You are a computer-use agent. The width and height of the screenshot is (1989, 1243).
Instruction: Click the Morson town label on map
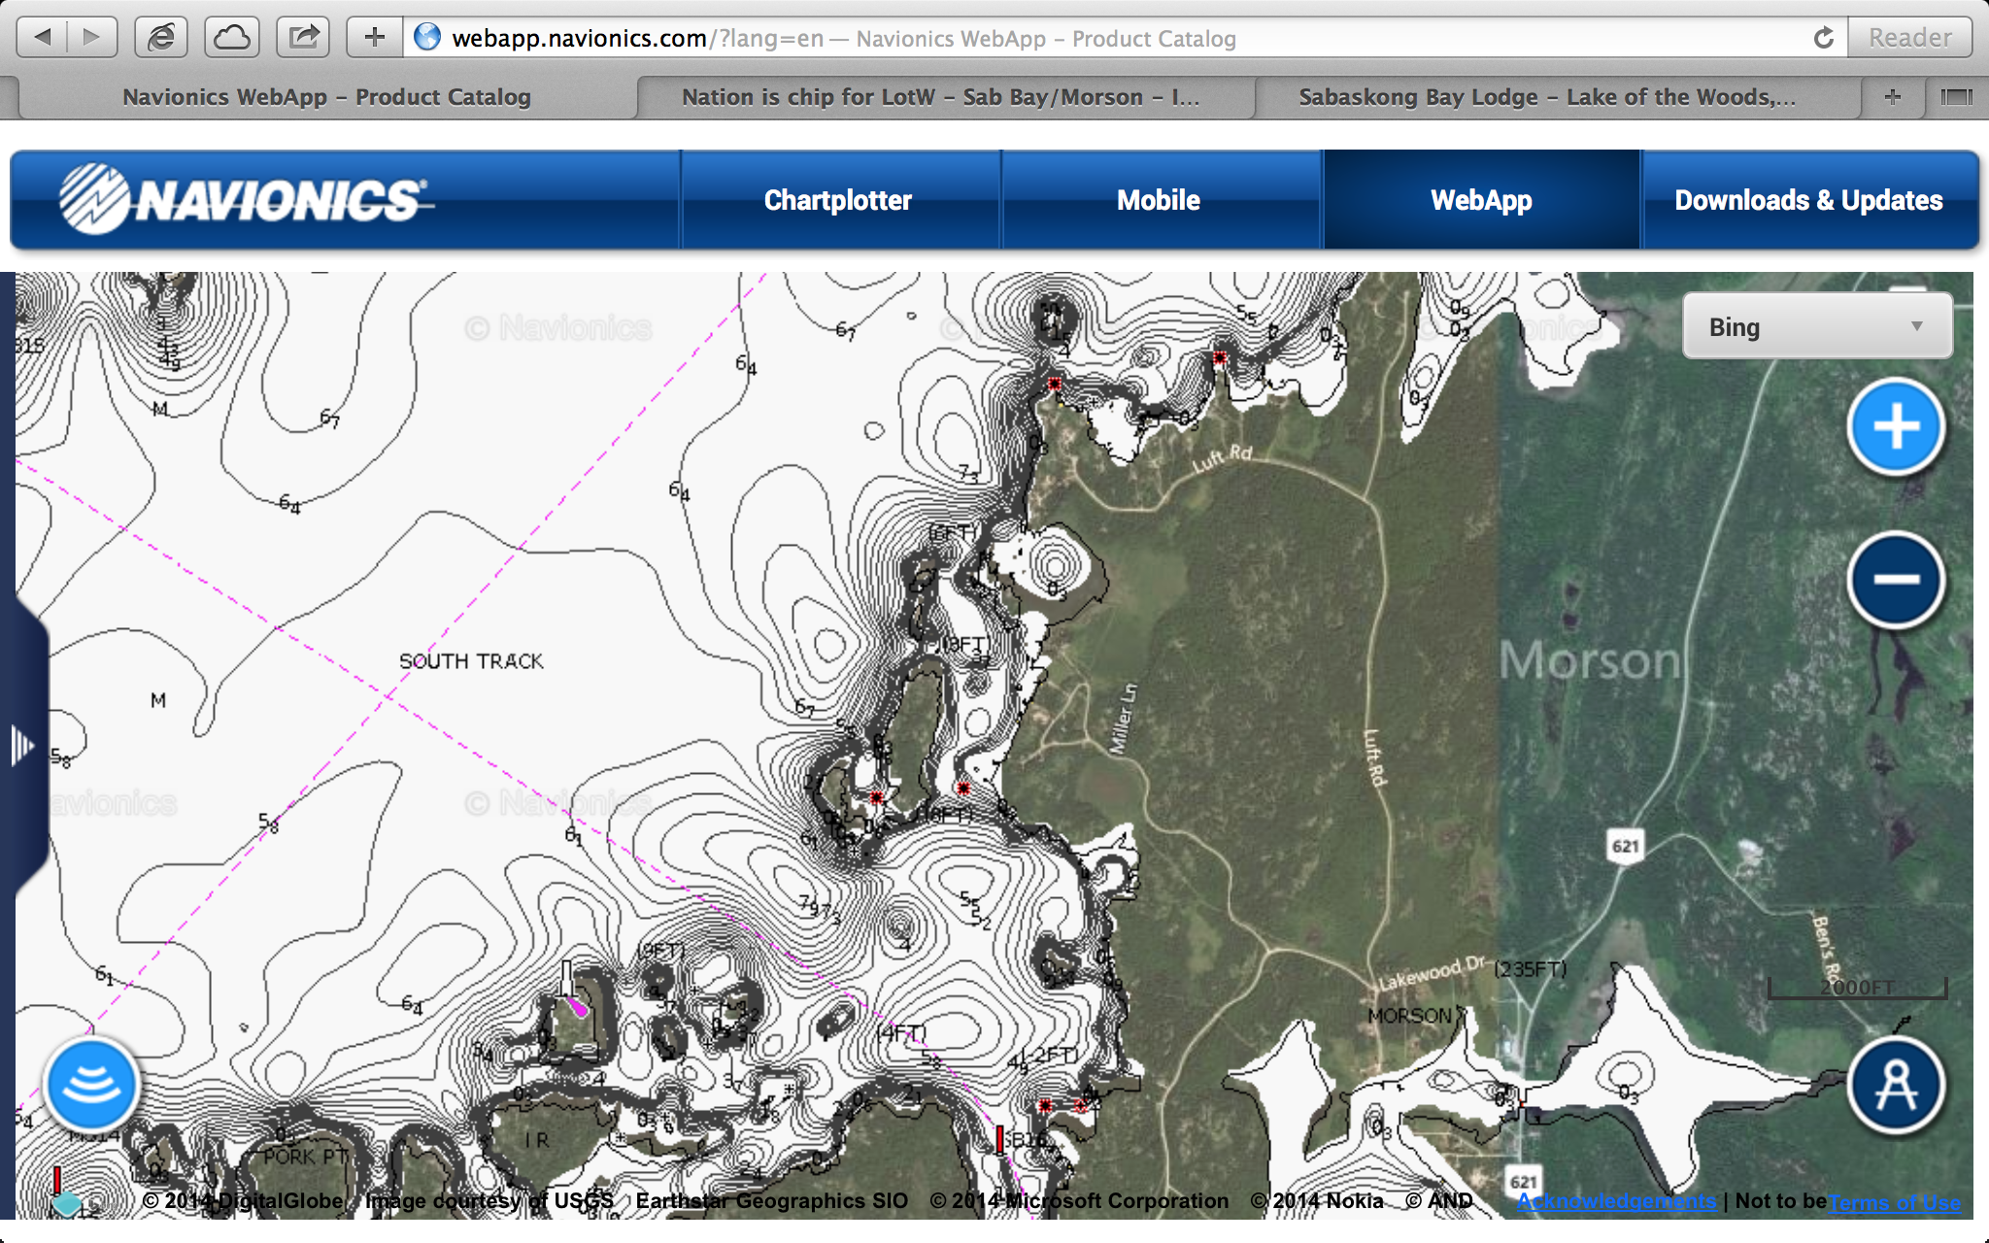(1591, 660)
